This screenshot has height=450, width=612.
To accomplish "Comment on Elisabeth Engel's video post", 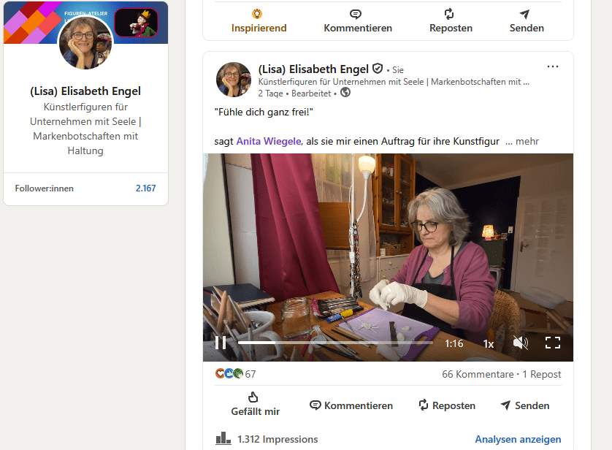I will (351, 405).
